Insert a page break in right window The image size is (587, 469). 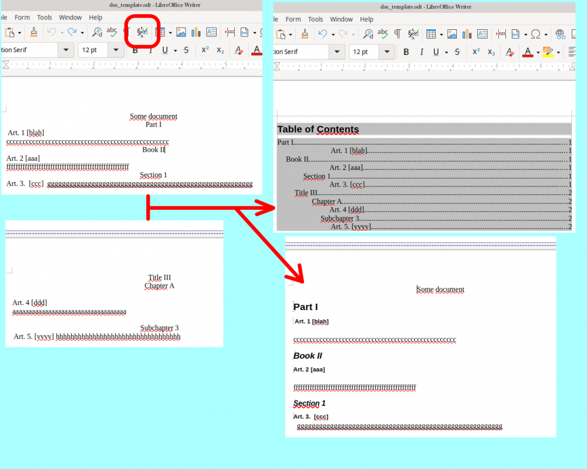pos(501,35)
